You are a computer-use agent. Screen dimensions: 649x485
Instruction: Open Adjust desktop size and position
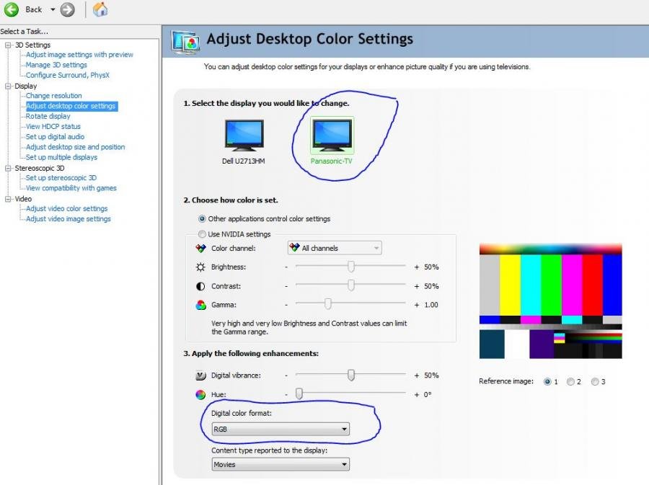75,147
